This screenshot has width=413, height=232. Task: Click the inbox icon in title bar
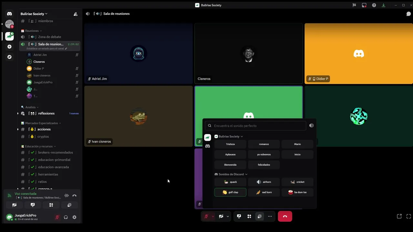pyautogui.click(x=364, y=5)
